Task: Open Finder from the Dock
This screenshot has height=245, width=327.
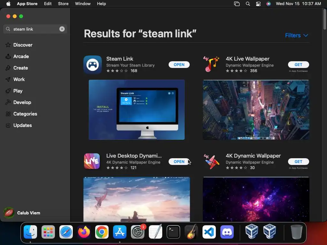Action: [x=30, y=232]
